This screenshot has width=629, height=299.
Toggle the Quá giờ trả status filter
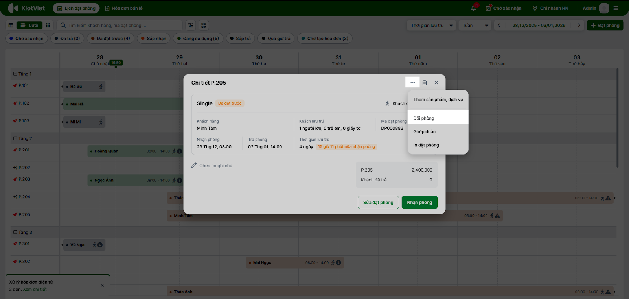click(x=276, y=39)
